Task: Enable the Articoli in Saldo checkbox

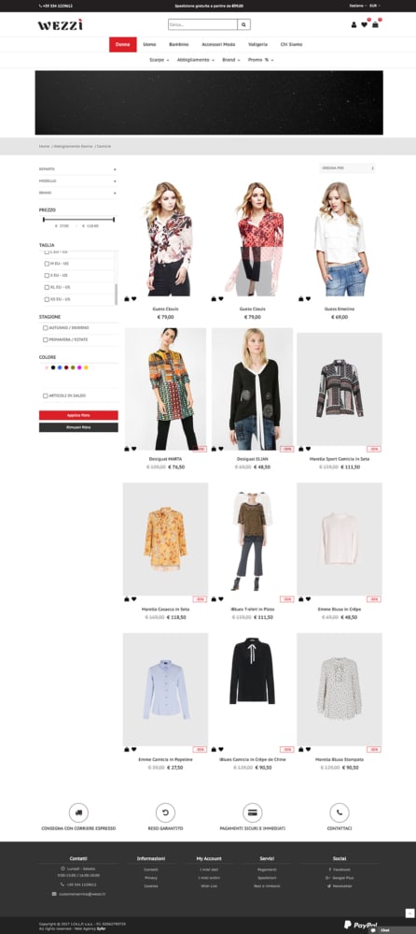Action: click(x=46, y=395)
